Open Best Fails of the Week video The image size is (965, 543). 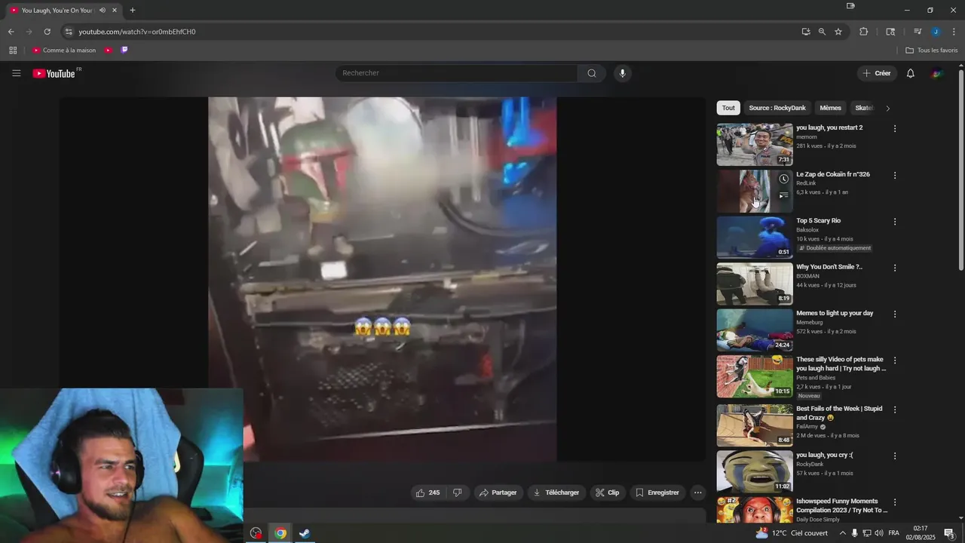839,413
